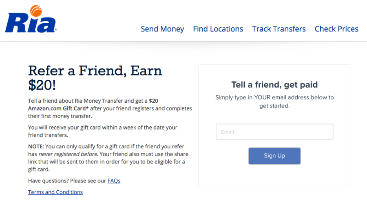Open Track Transfers in navigation
The width and height of the screenshot is (367, 207).
click(x=279, y=29)
